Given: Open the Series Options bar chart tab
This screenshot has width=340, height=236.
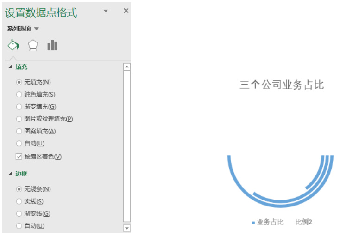Looking at the screenshot, I should [x=52, y=45].
